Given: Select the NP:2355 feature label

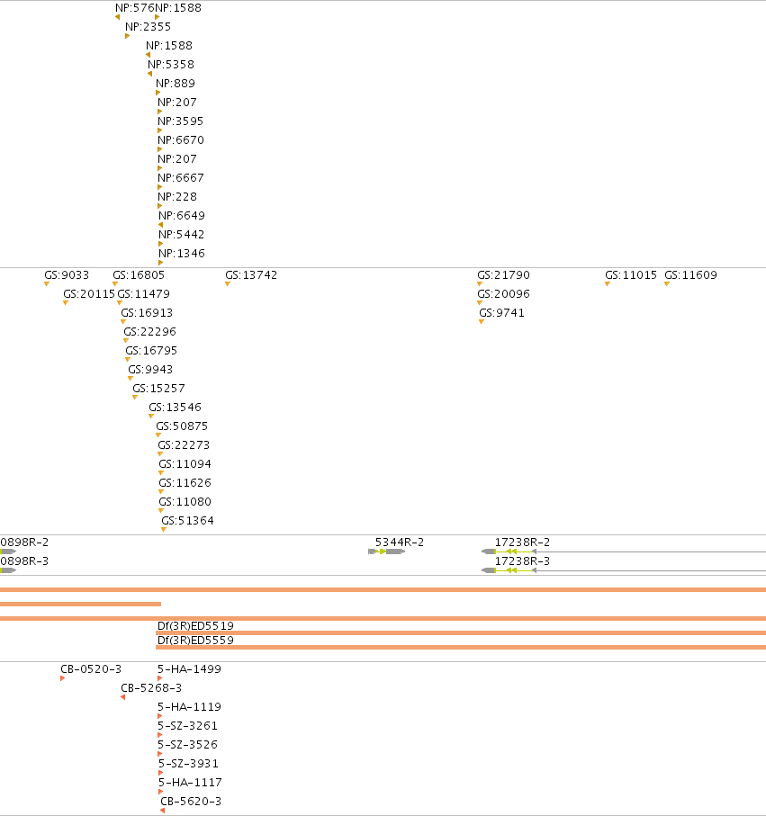Looking at the screenshot, I should click(148, 27).
